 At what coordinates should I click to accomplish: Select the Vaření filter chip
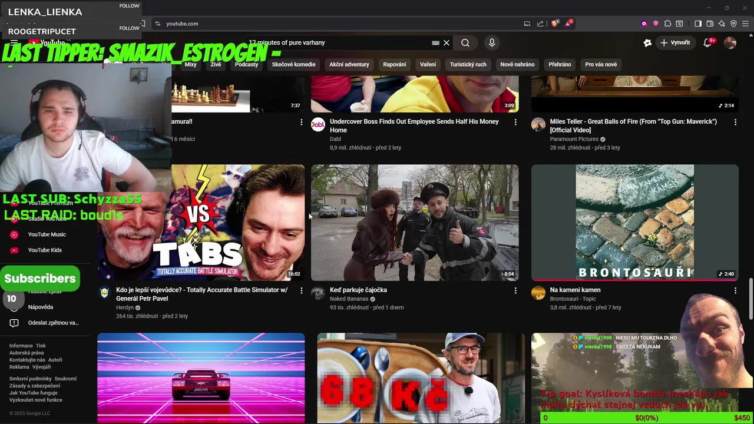click(x=428, y=64)
